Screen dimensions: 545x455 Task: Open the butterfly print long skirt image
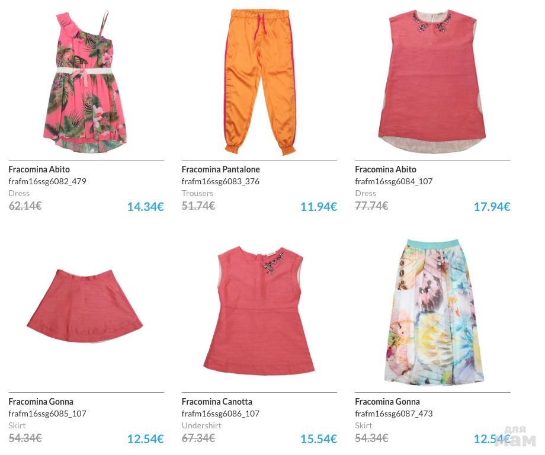coord(435,311)
